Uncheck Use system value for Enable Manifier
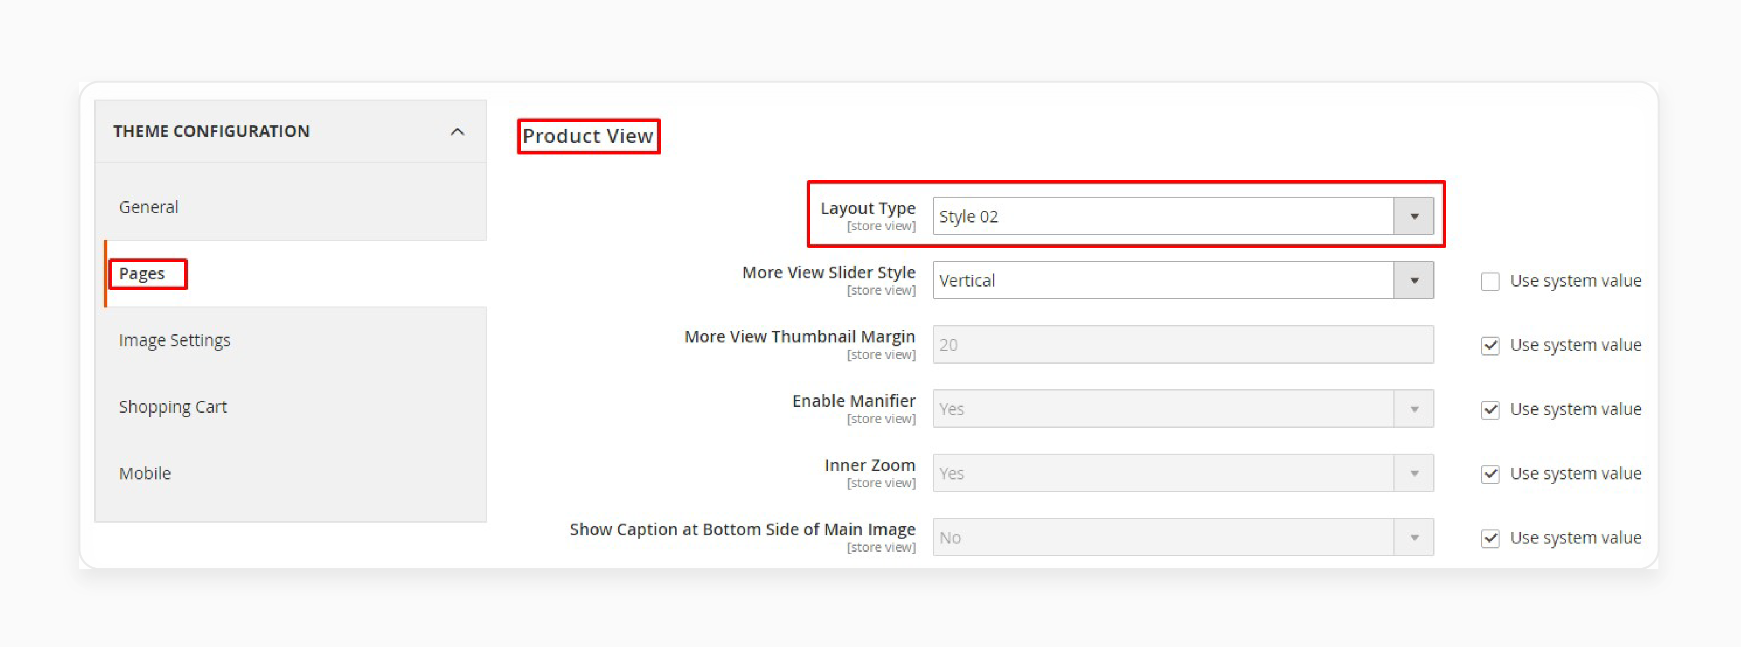The image size is (1741, 647). tap(1490, 409)
